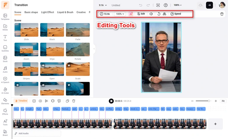Play the video preview
The image size is (228, 139).
tap(111, 101)
